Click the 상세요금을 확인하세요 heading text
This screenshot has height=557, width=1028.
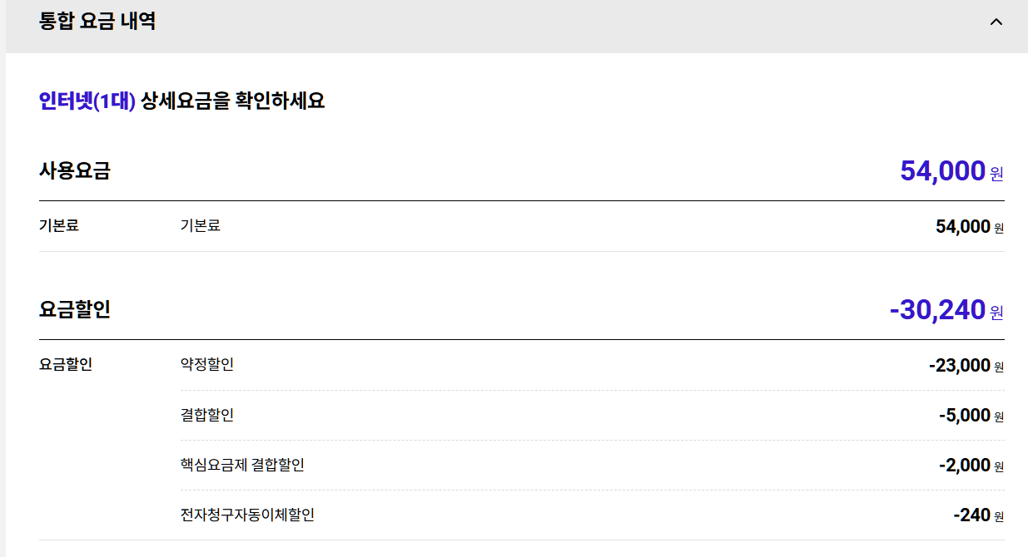tap(233, 101)
